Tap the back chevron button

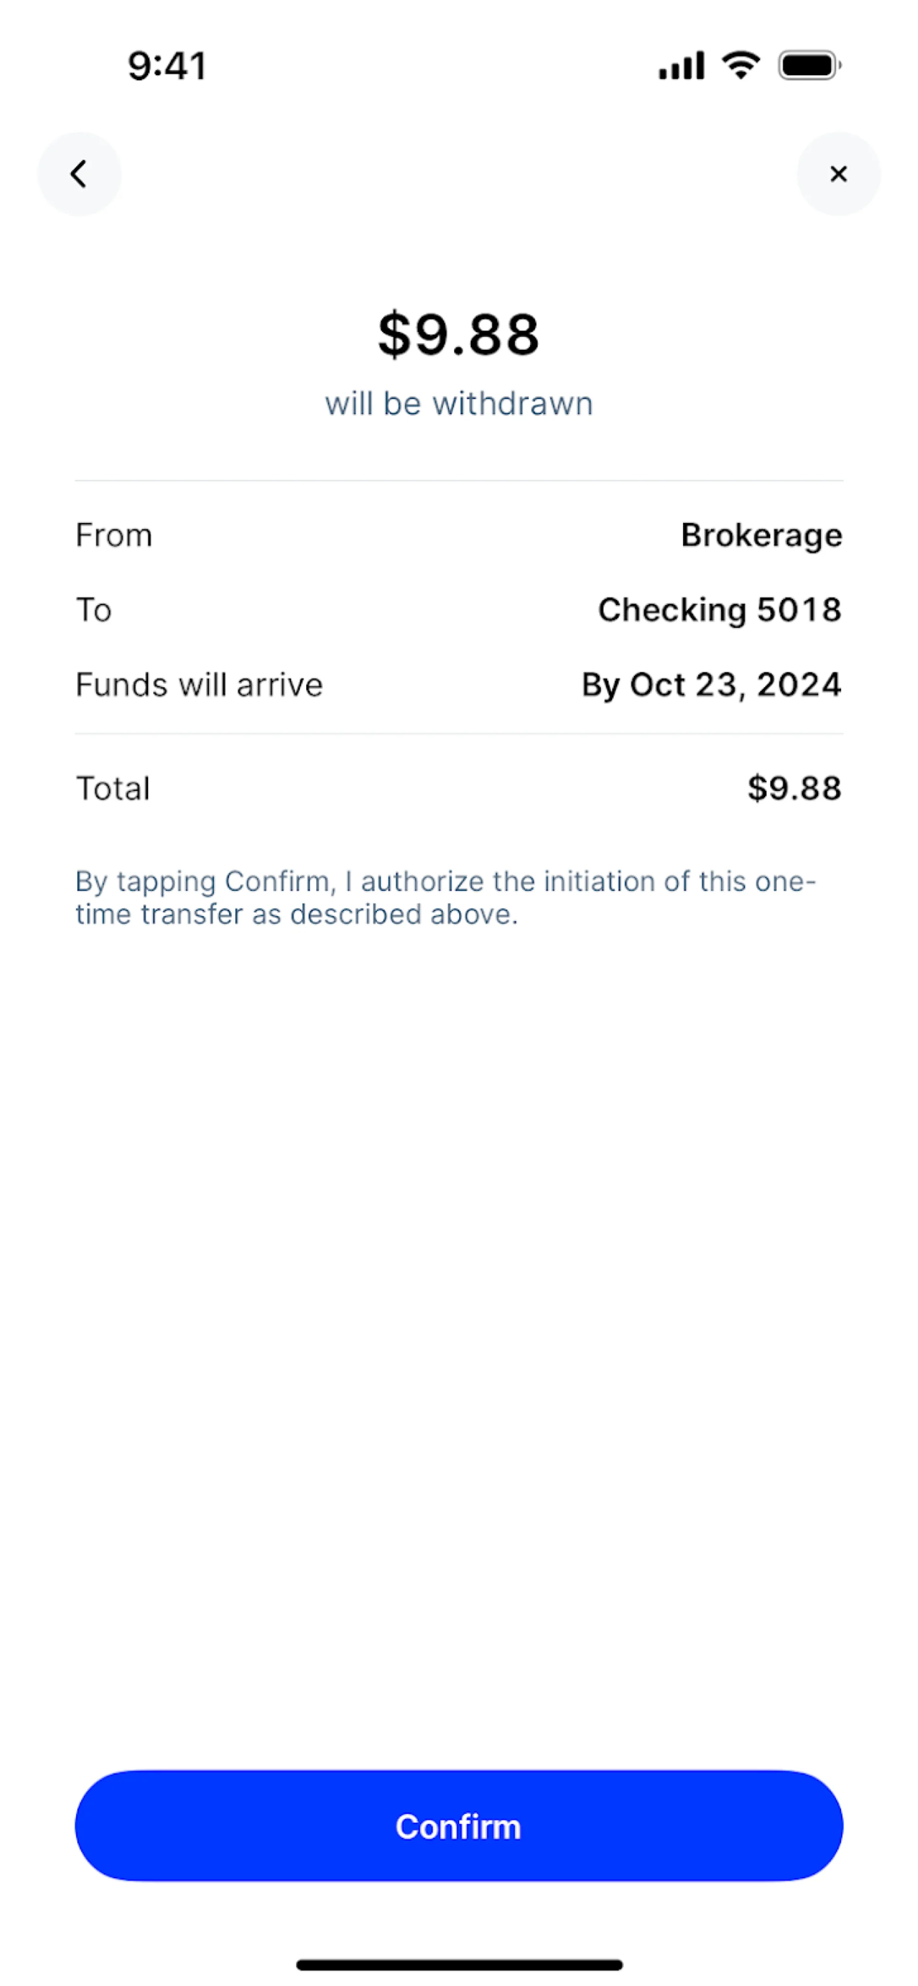pyautogui.click(x=78, y=174)
